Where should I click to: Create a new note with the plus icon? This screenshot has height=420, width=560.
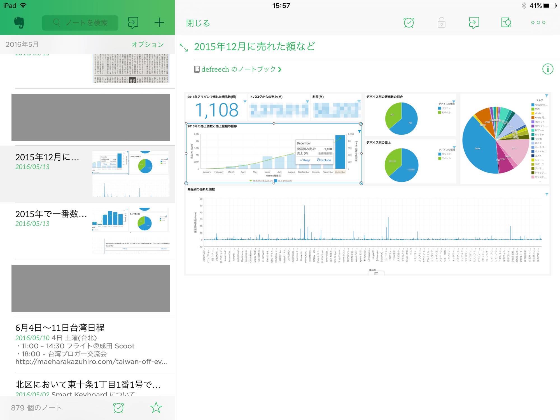[x=159, y=22]
